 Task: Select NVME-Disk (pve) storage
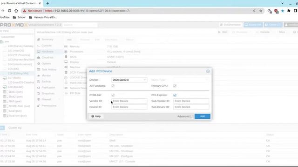19,106
